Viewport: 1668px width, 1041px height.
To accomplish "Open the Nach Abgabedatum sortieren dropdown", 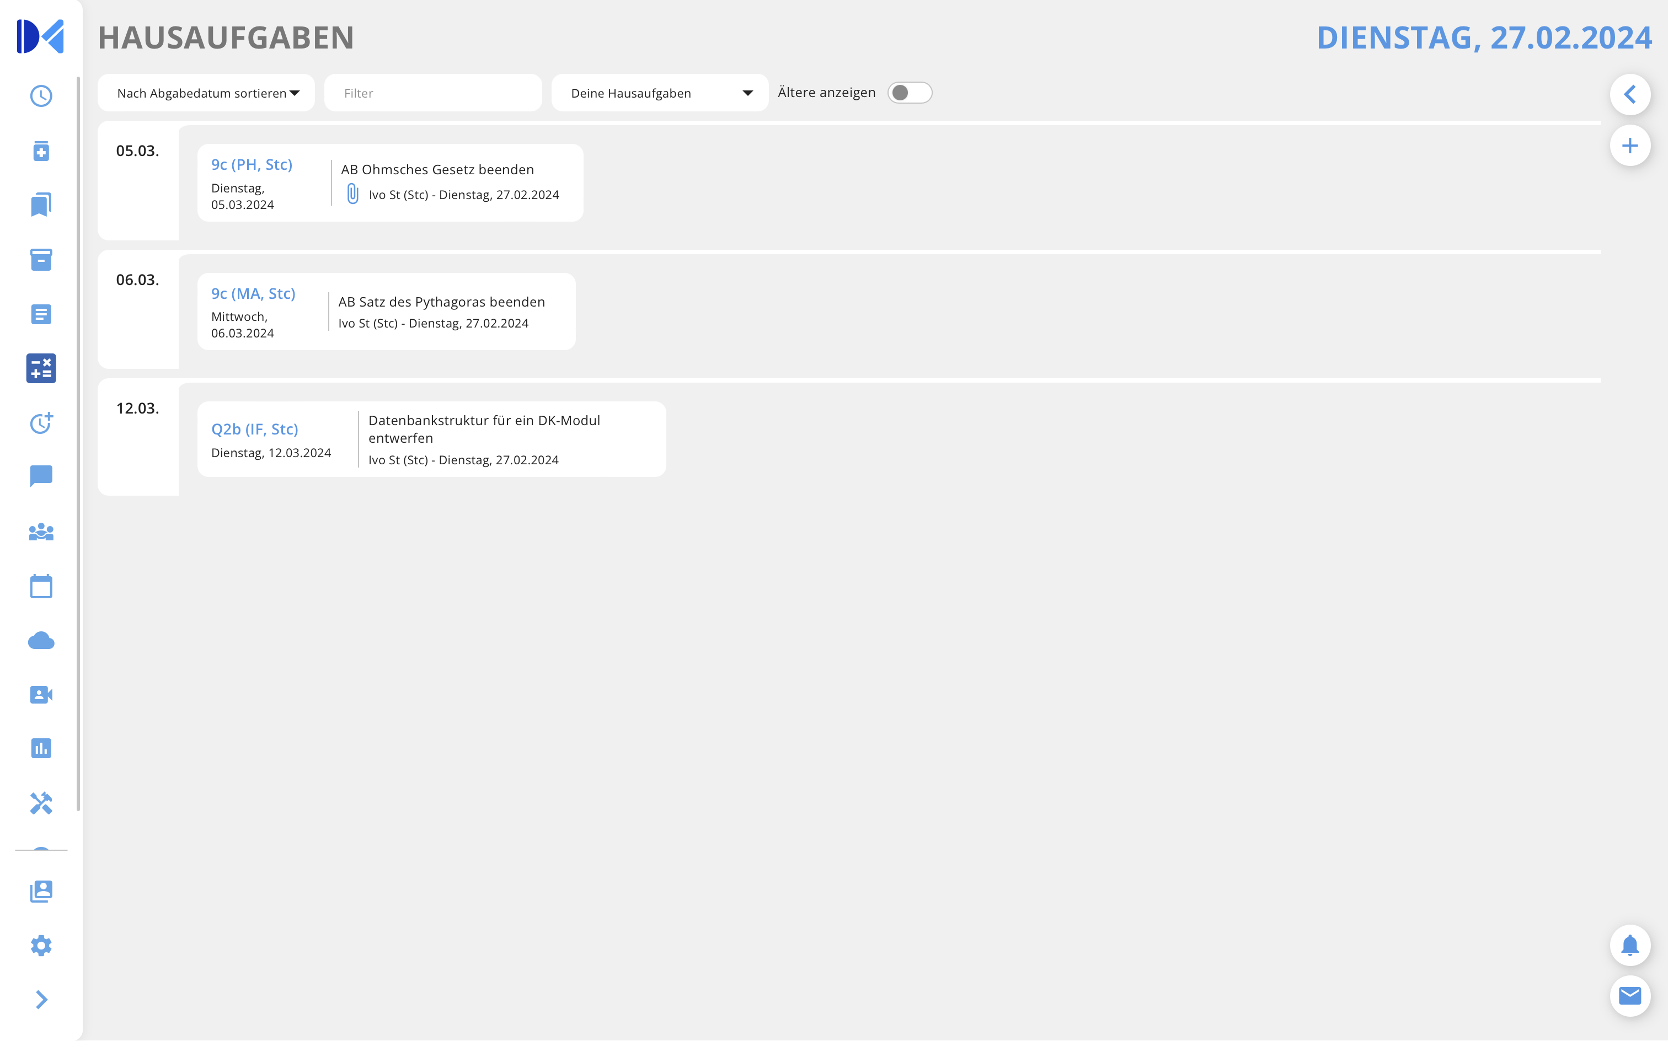I will point(207,93).
